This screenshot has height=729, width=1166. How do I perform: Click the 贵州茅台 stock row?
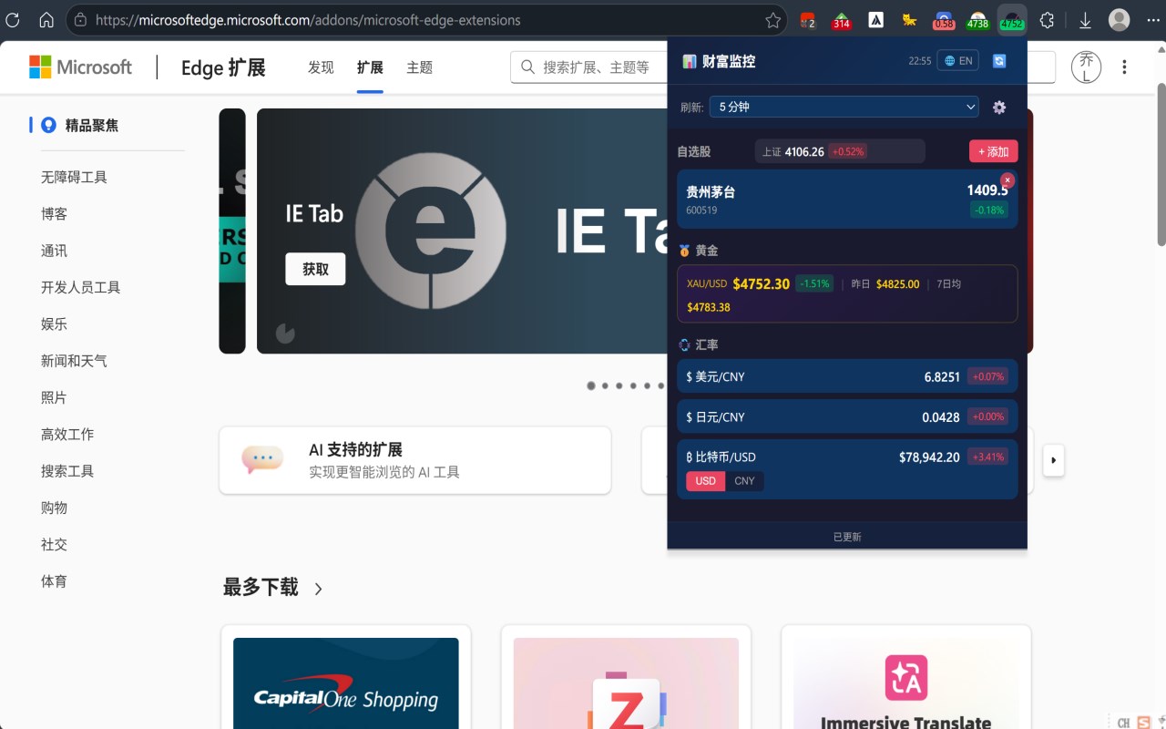[847, 199]
